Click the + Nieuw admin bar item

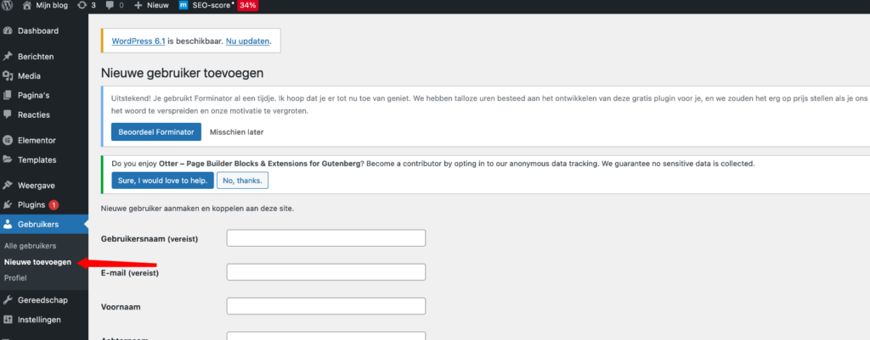(x=152, y=6)
